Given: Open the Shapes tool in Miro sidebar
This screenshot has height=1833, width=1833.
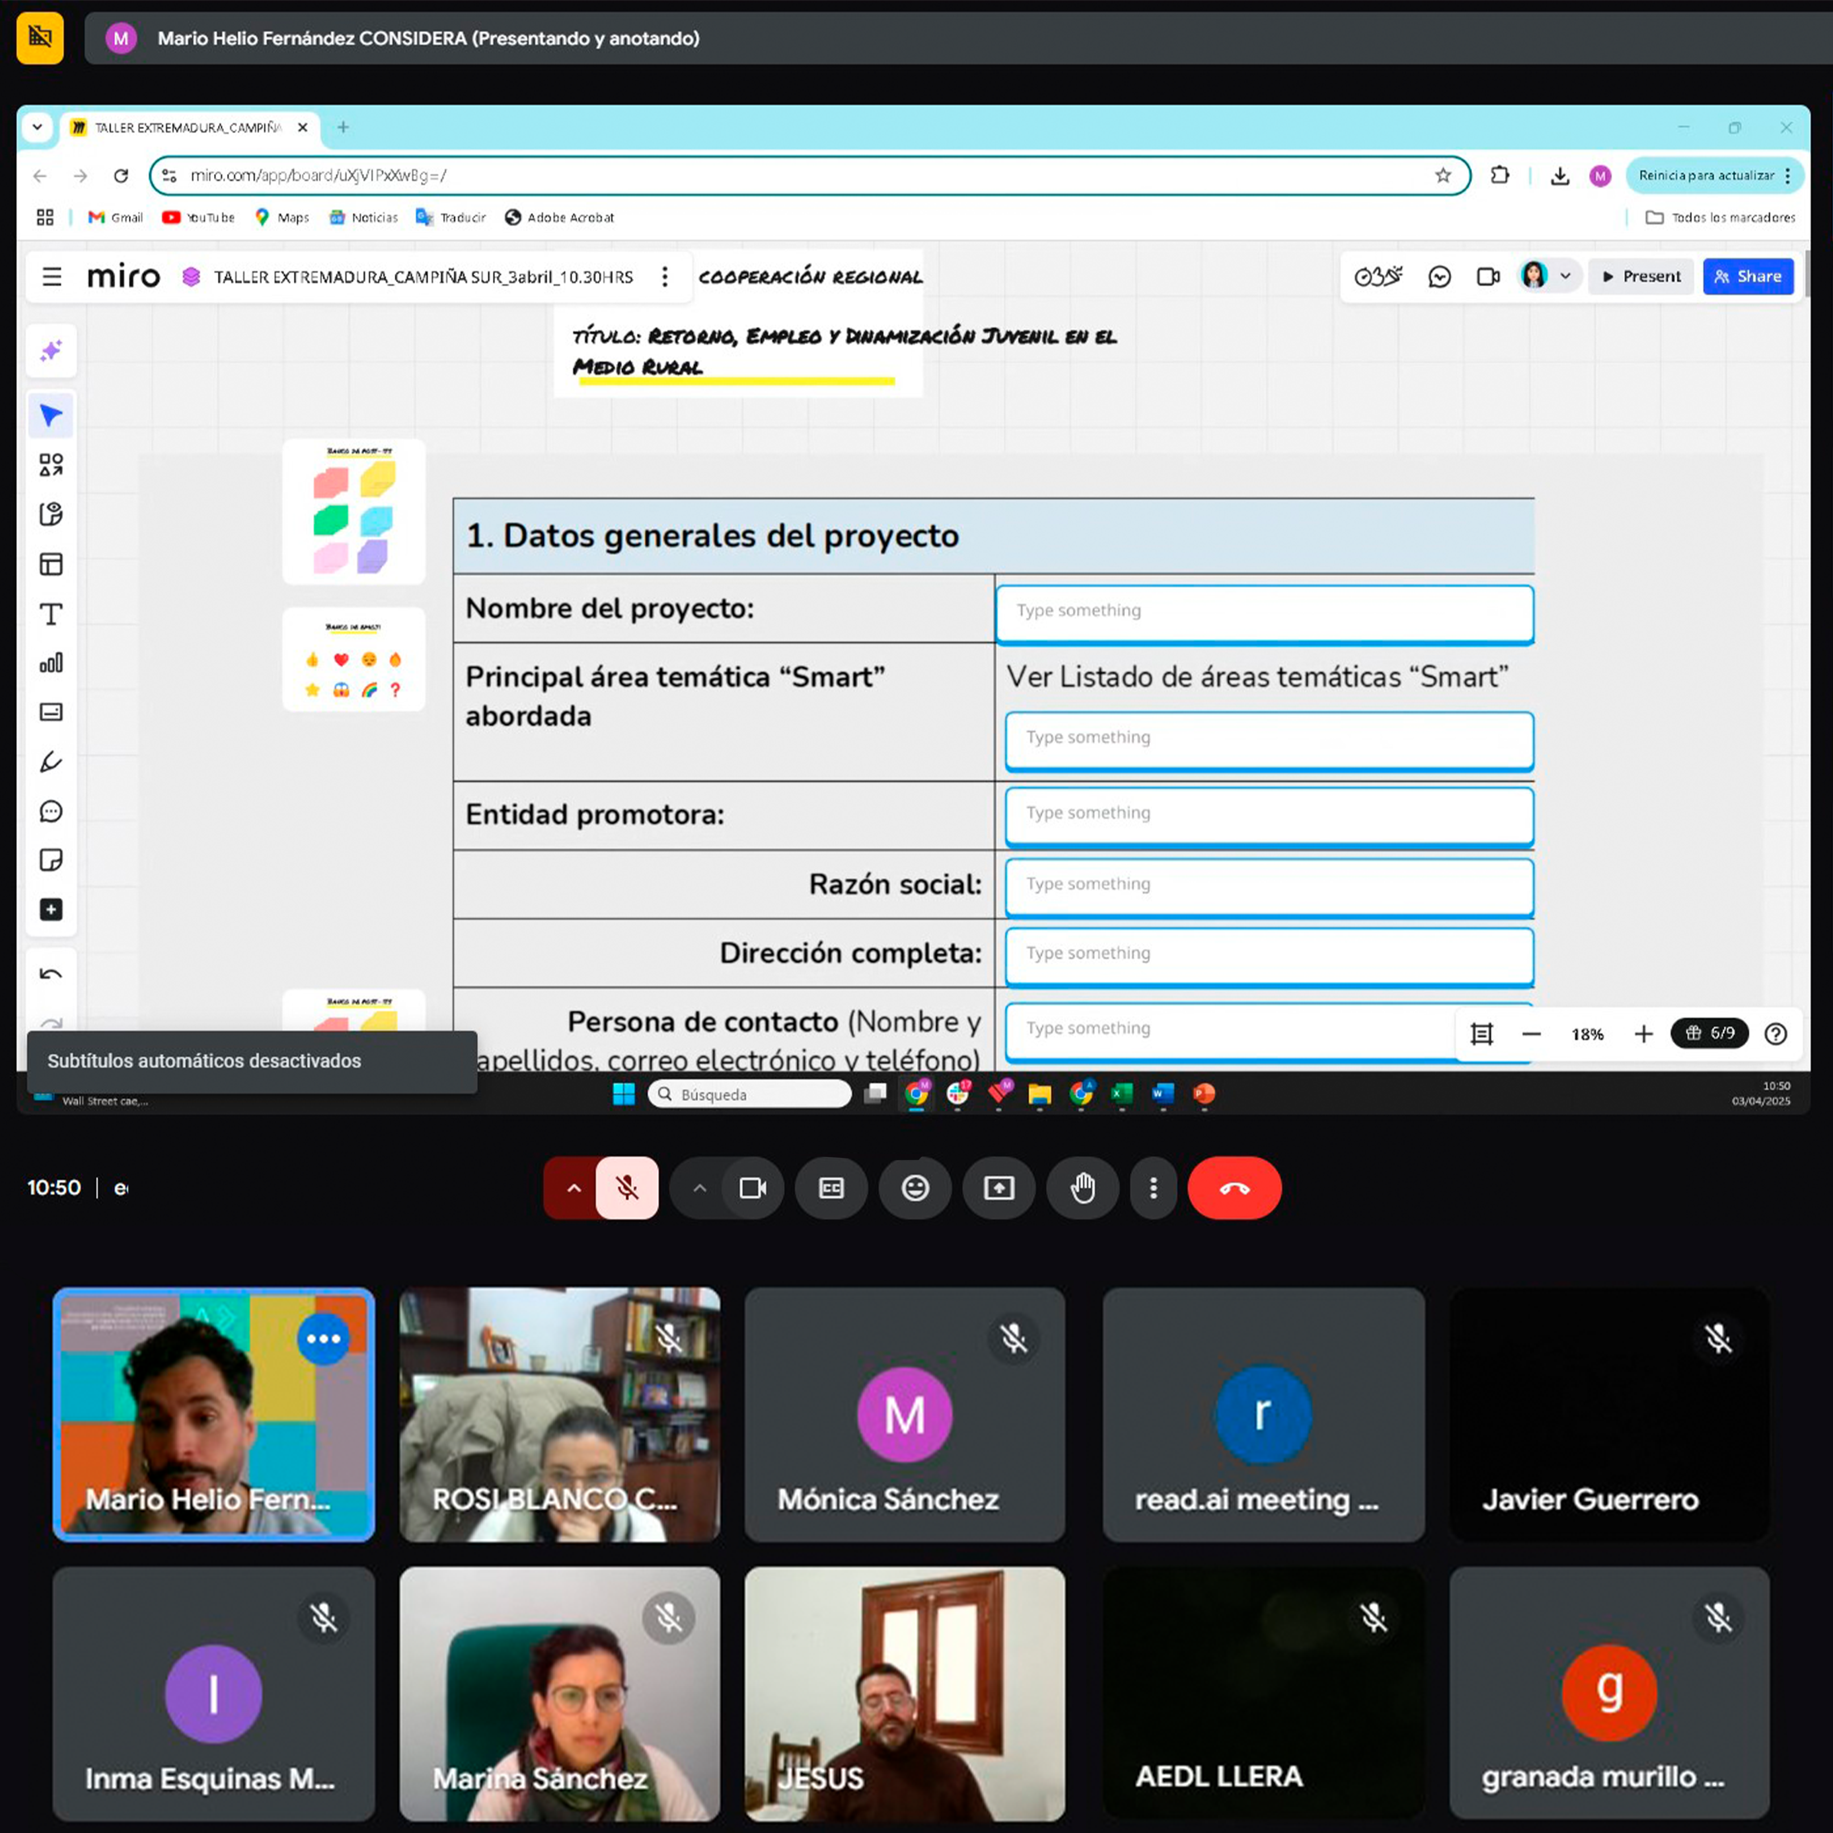Looking at the screenshot, I should coord(51,465).
